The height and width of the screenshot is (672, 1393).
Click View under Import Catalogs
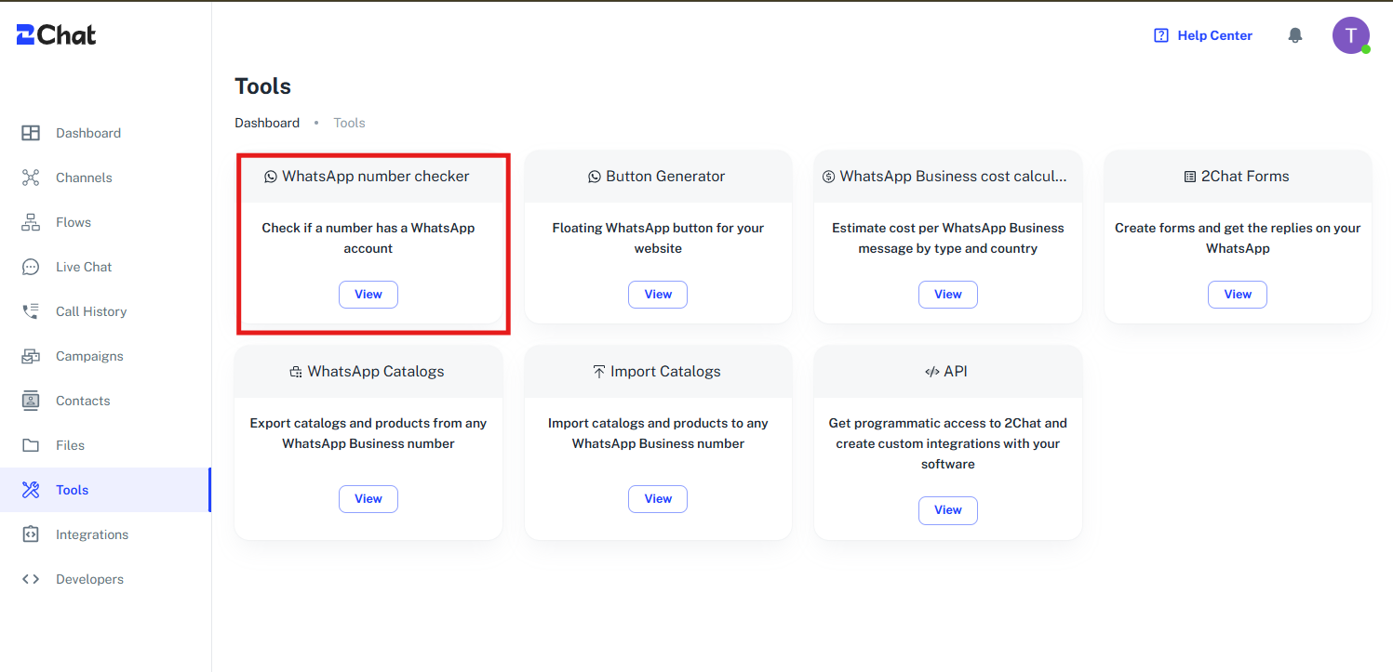658,499
